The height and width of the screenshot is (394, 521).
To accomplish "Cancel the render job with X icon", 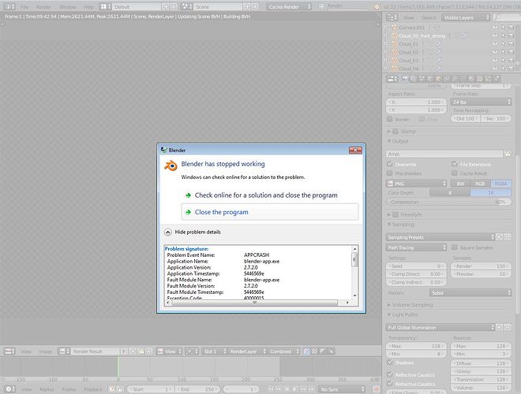I will (x=321, y=7).
